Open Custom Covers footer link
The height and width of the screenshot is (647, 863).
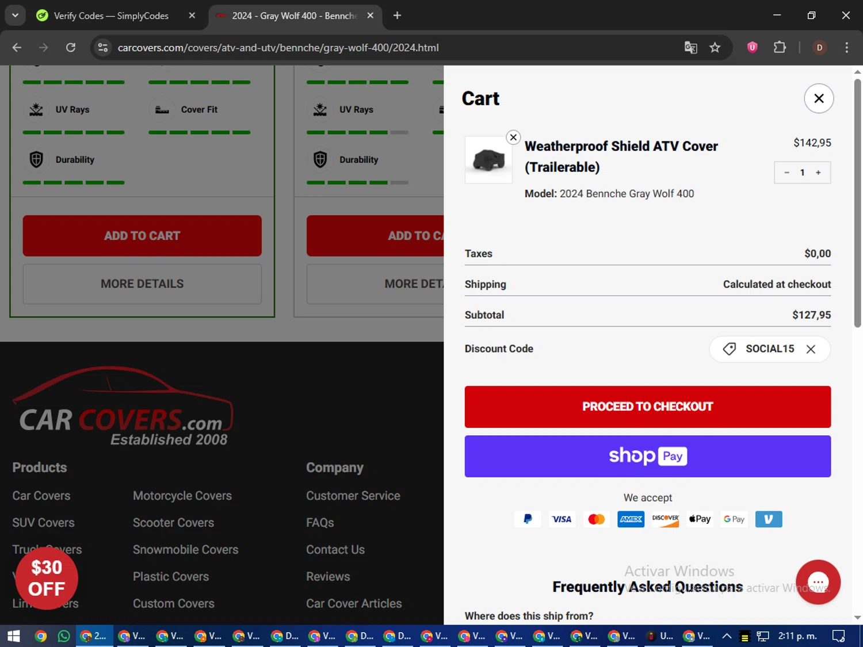tap(174, 604)
